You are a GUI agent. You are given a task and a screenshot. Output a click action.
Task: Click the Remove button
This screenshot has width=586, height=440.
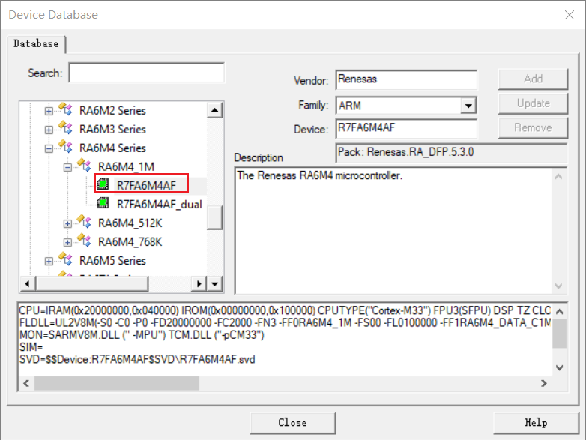tap(533, 128)
